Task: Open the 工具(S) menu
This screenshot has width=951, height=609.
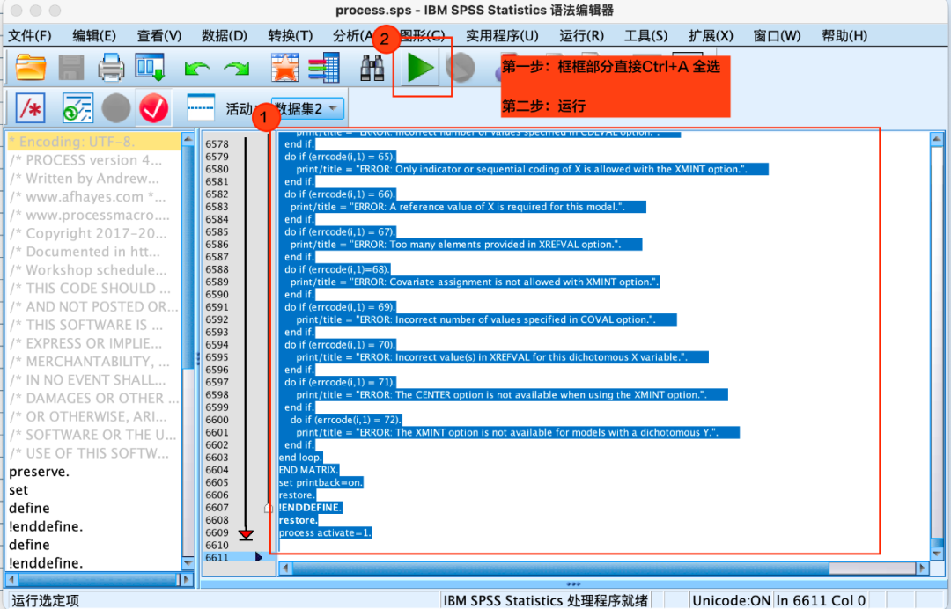Action: coord(646,36)
